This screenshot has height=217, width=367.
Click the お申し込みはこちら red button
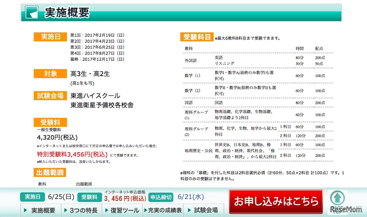pos(276,201)
